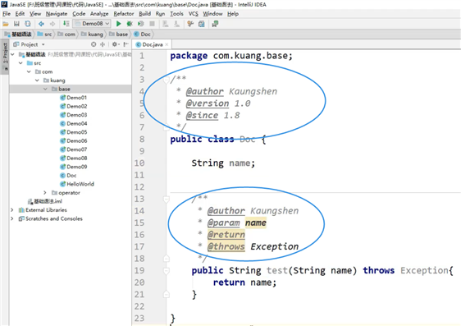Select Demo01 class in project tree
The width and height of the screenshot is (461, 326).
pyautogui.click(x=74, y=98)
